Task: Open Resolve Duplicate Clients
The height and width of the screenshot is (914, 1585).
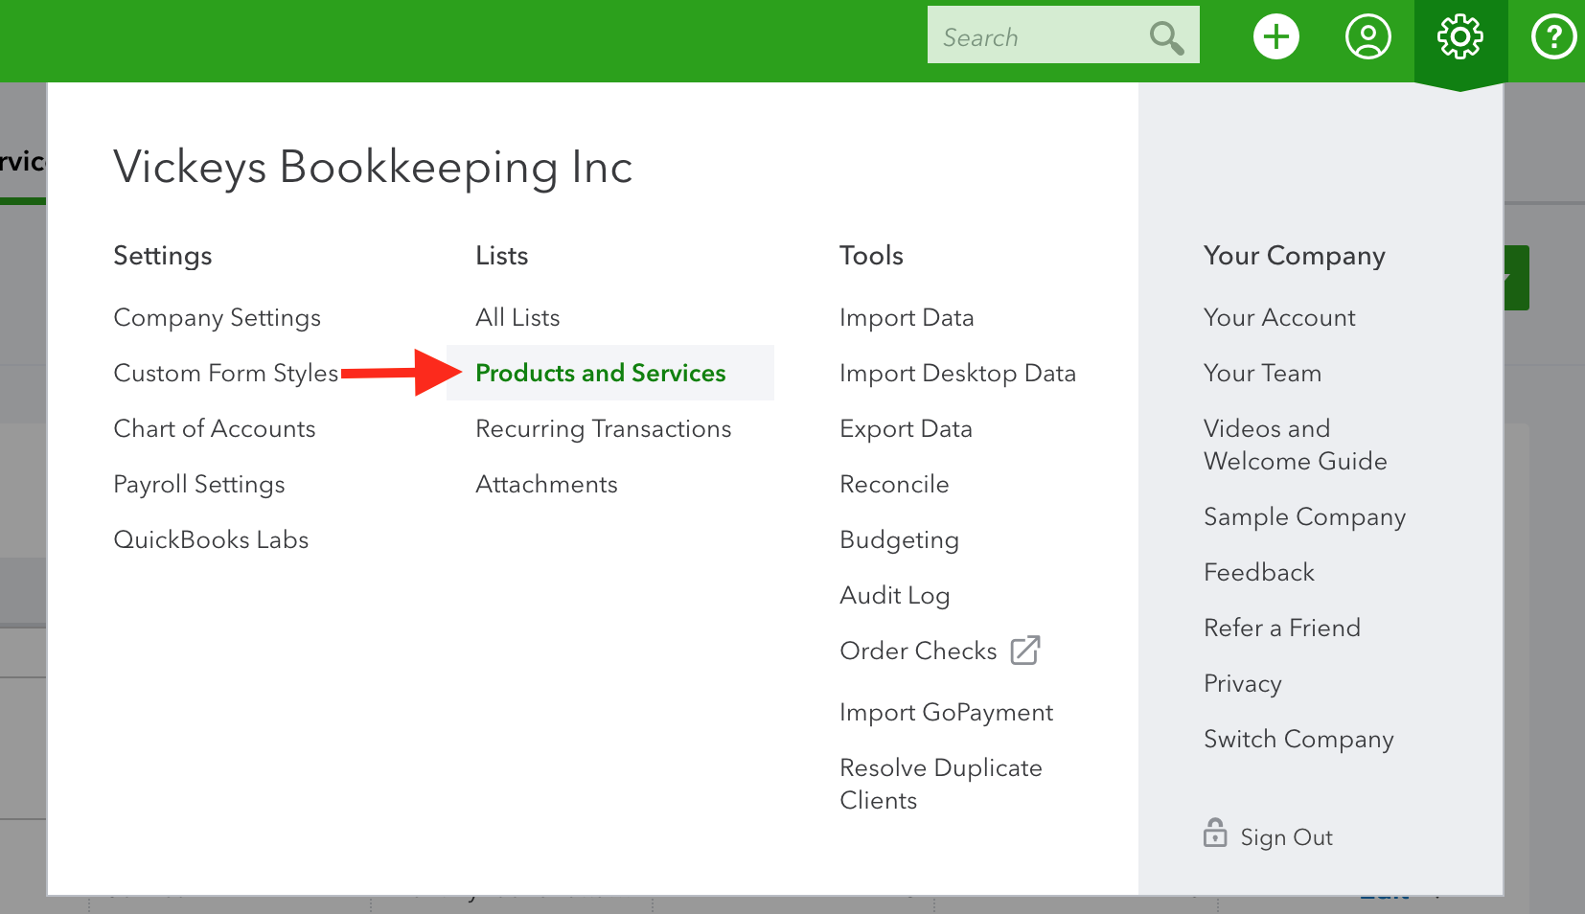Action: [x=940, y=784]
